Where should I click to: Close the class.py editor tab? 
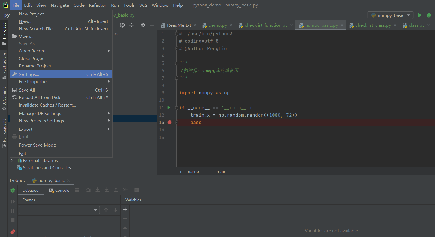[429, 25]
